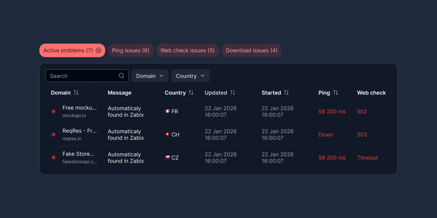Select the Download issues (4) tab
Viewport: 437px width, 218px height.
pyautogui.click(x=251, y=50)
